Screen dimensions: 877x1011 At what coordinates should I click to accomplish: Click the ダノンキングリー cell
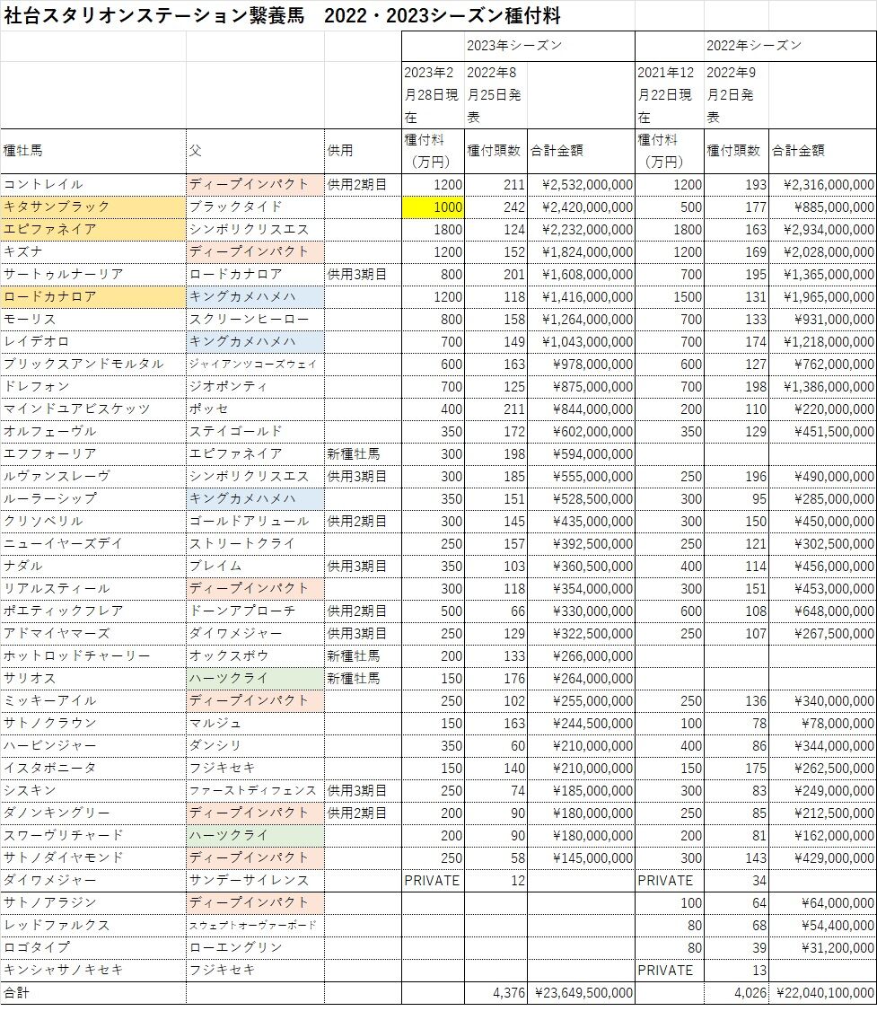pos(93,813)
